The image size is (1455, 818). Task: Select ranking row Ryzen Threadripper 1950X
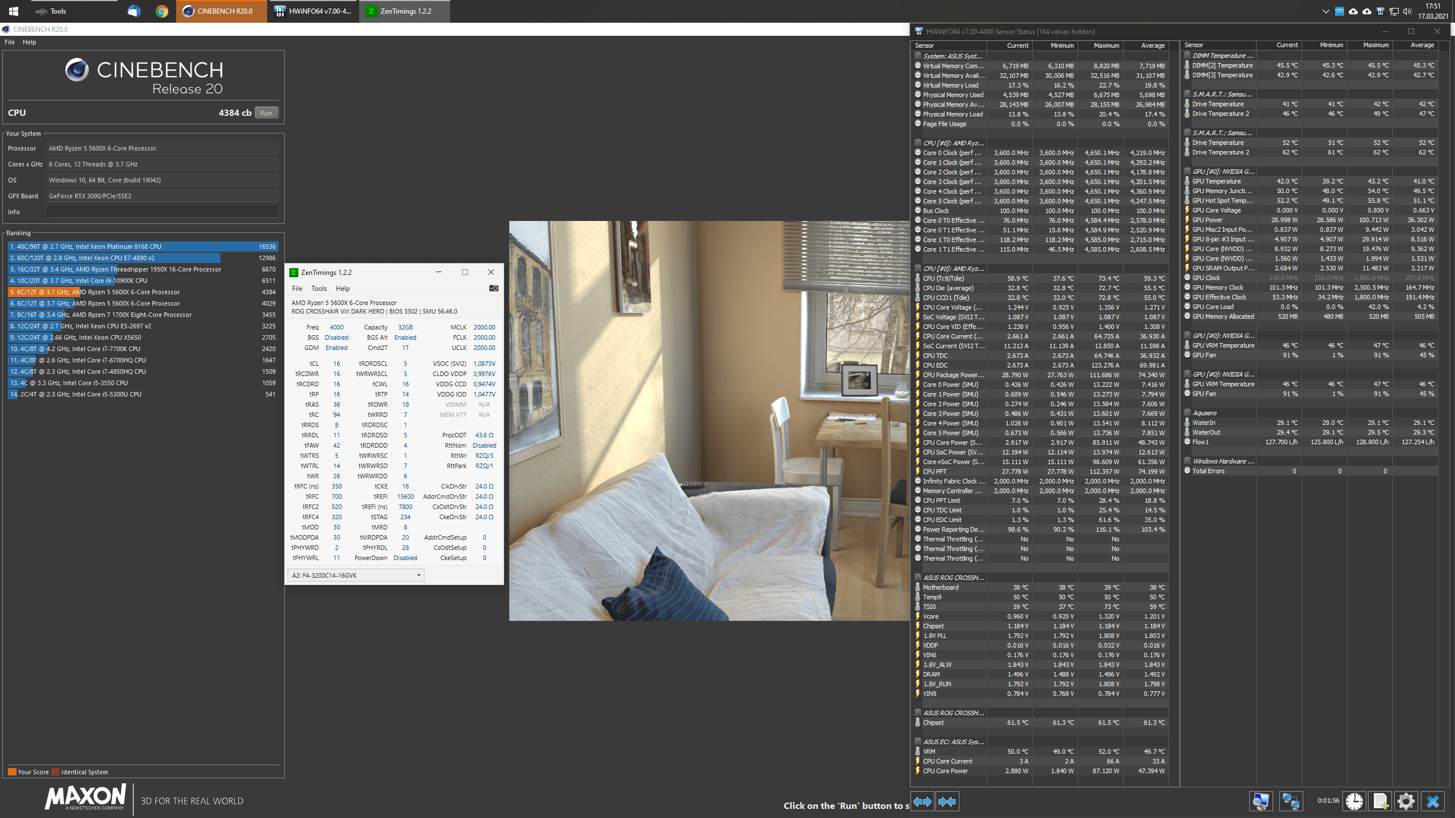pos(143,269)
